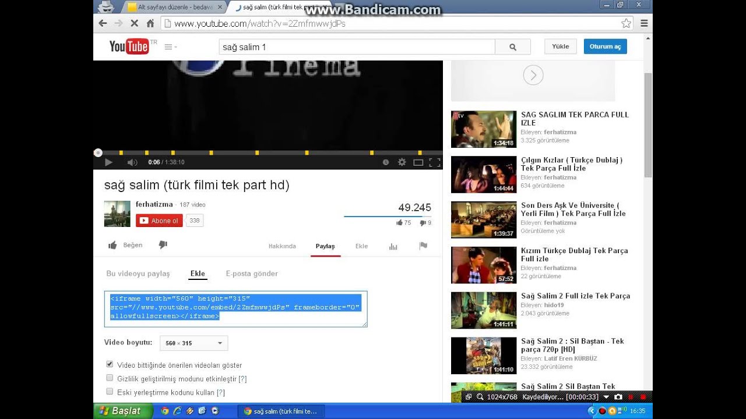This screenshot has height=419, width=746.
Task: Click the video progress bar scrubber
Action: click(98, 152)
